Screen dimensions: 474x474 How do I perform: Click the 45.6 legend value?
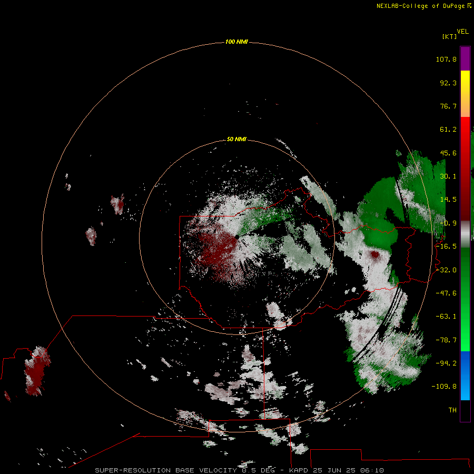(448, 153)
